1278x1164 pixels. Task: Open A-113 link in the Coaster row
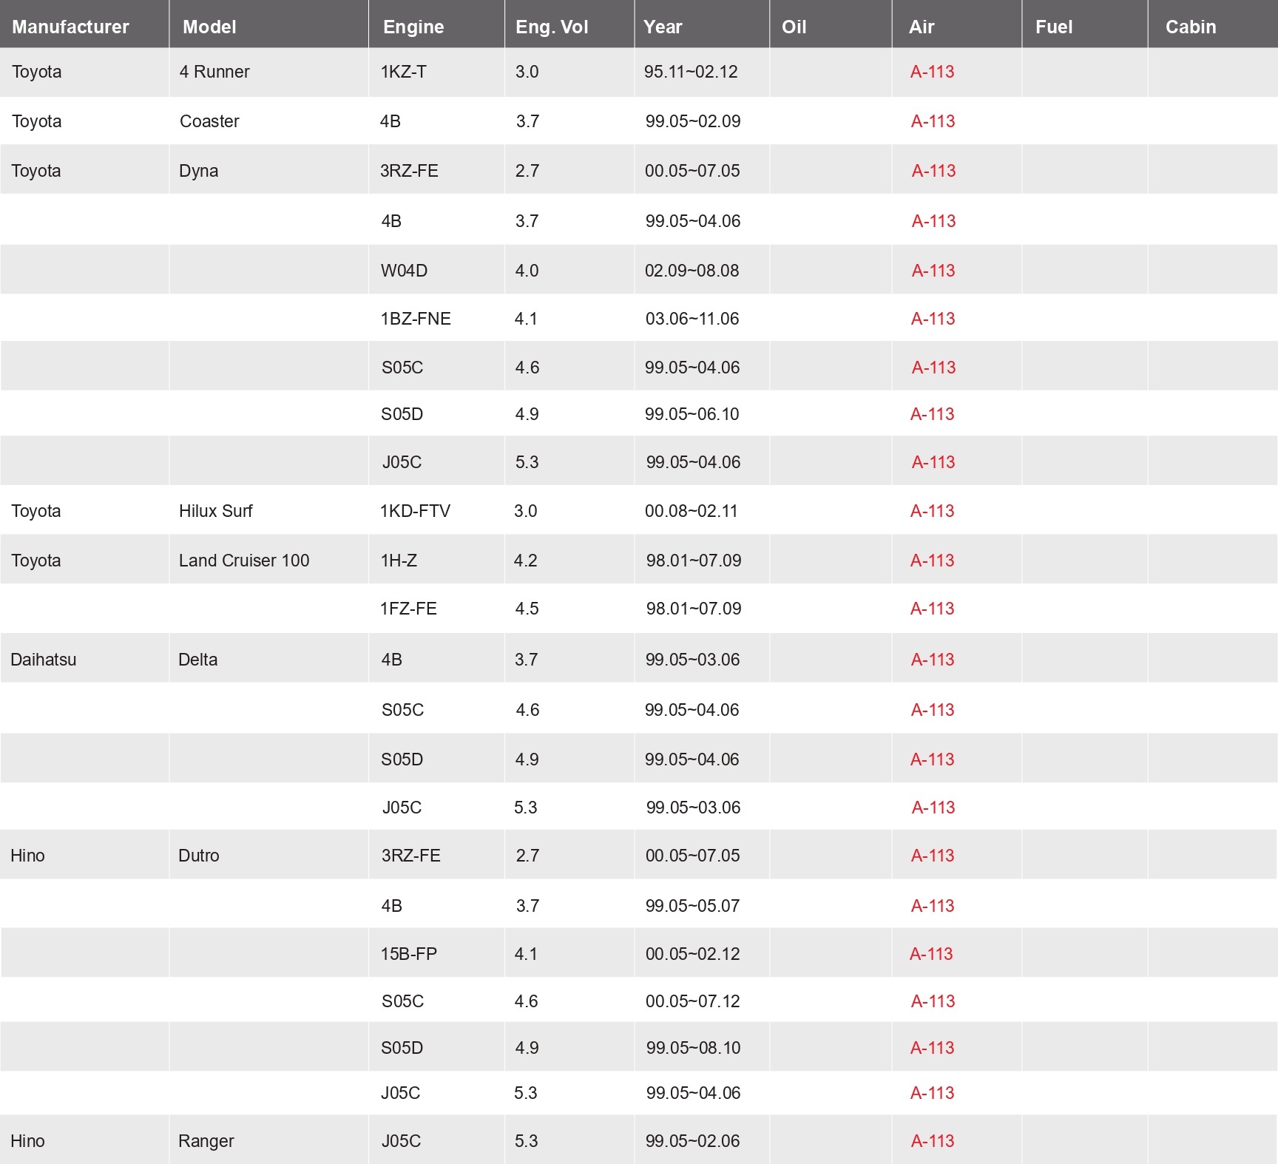pos(933,121)
